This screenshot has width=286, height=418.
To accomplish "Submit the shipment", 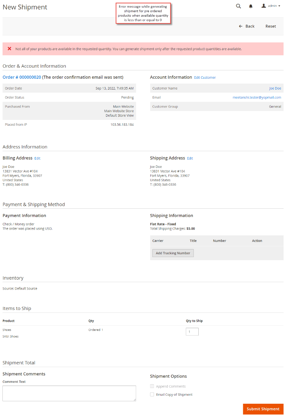I will point(263,409).
